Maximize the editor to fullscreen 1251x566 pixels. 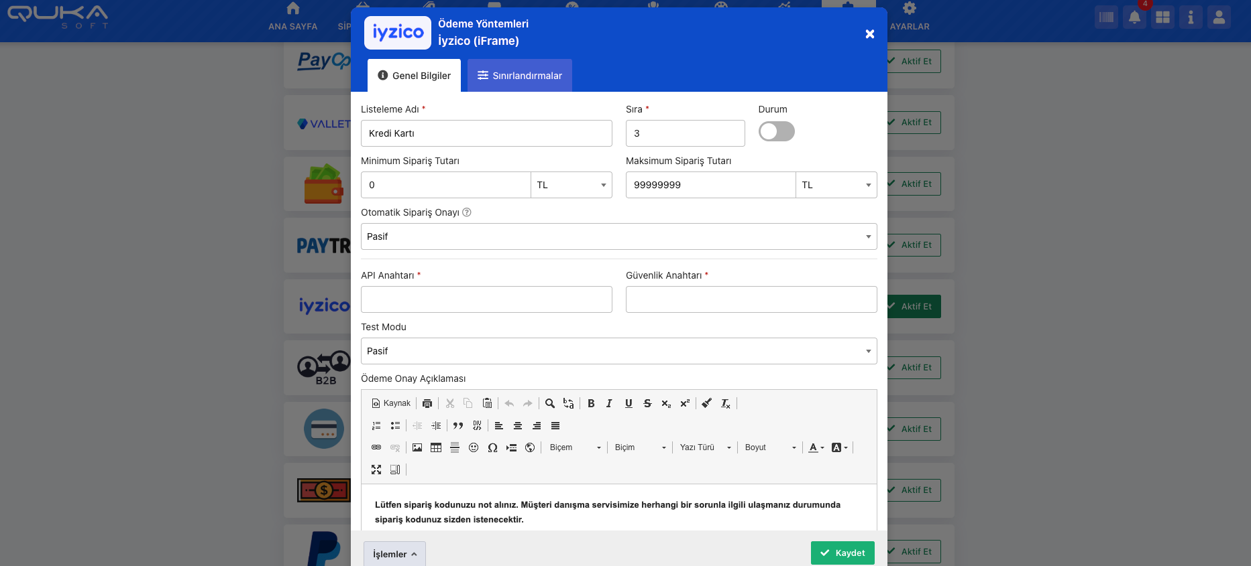pyautogui.click(x=376, y=470)
